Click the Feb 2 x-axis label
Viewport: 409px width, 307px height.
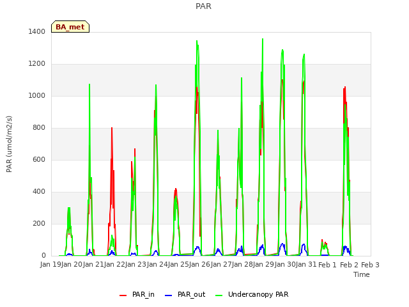349,265
